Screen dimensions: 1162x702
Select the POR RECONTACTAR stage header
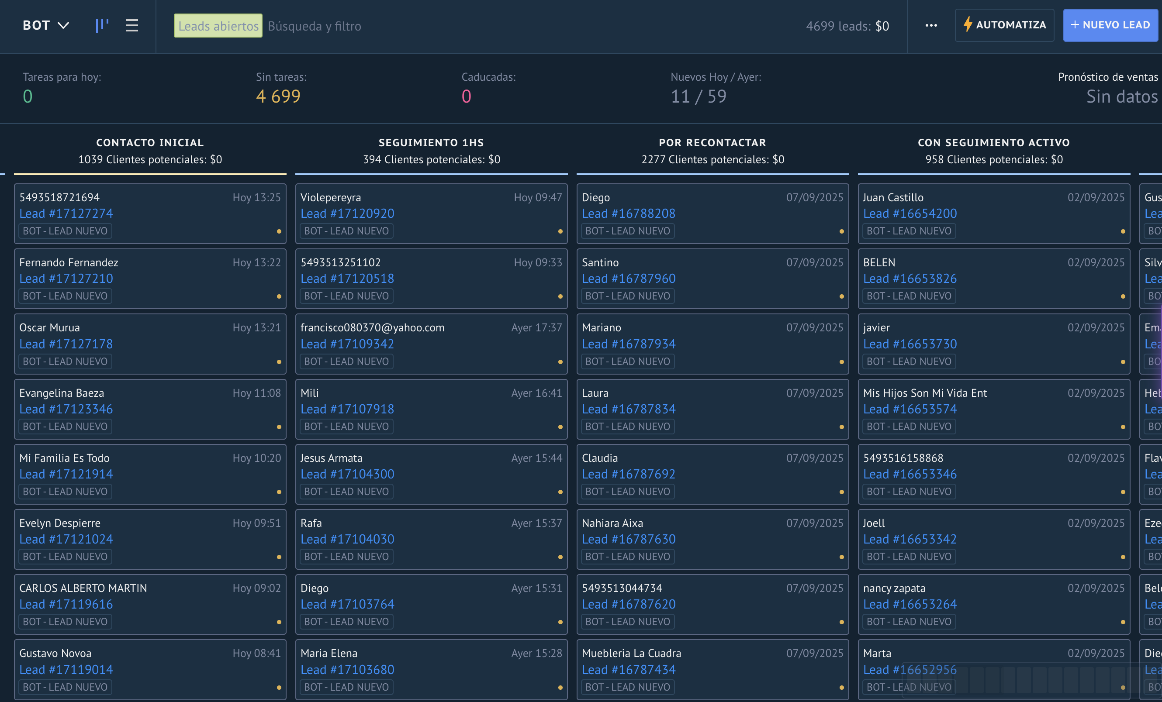pyautogui.click(x=712, y=142)
